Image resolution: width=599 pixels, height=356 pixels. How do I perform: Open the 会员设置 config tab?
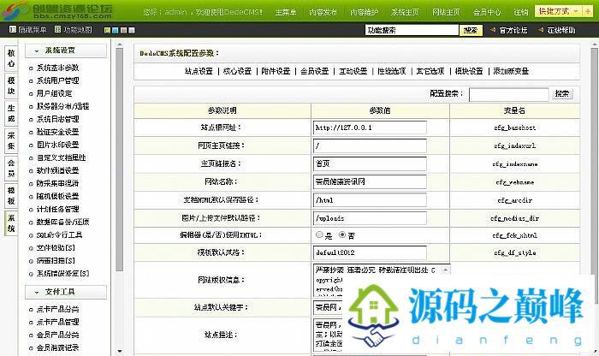click(314, 71)
